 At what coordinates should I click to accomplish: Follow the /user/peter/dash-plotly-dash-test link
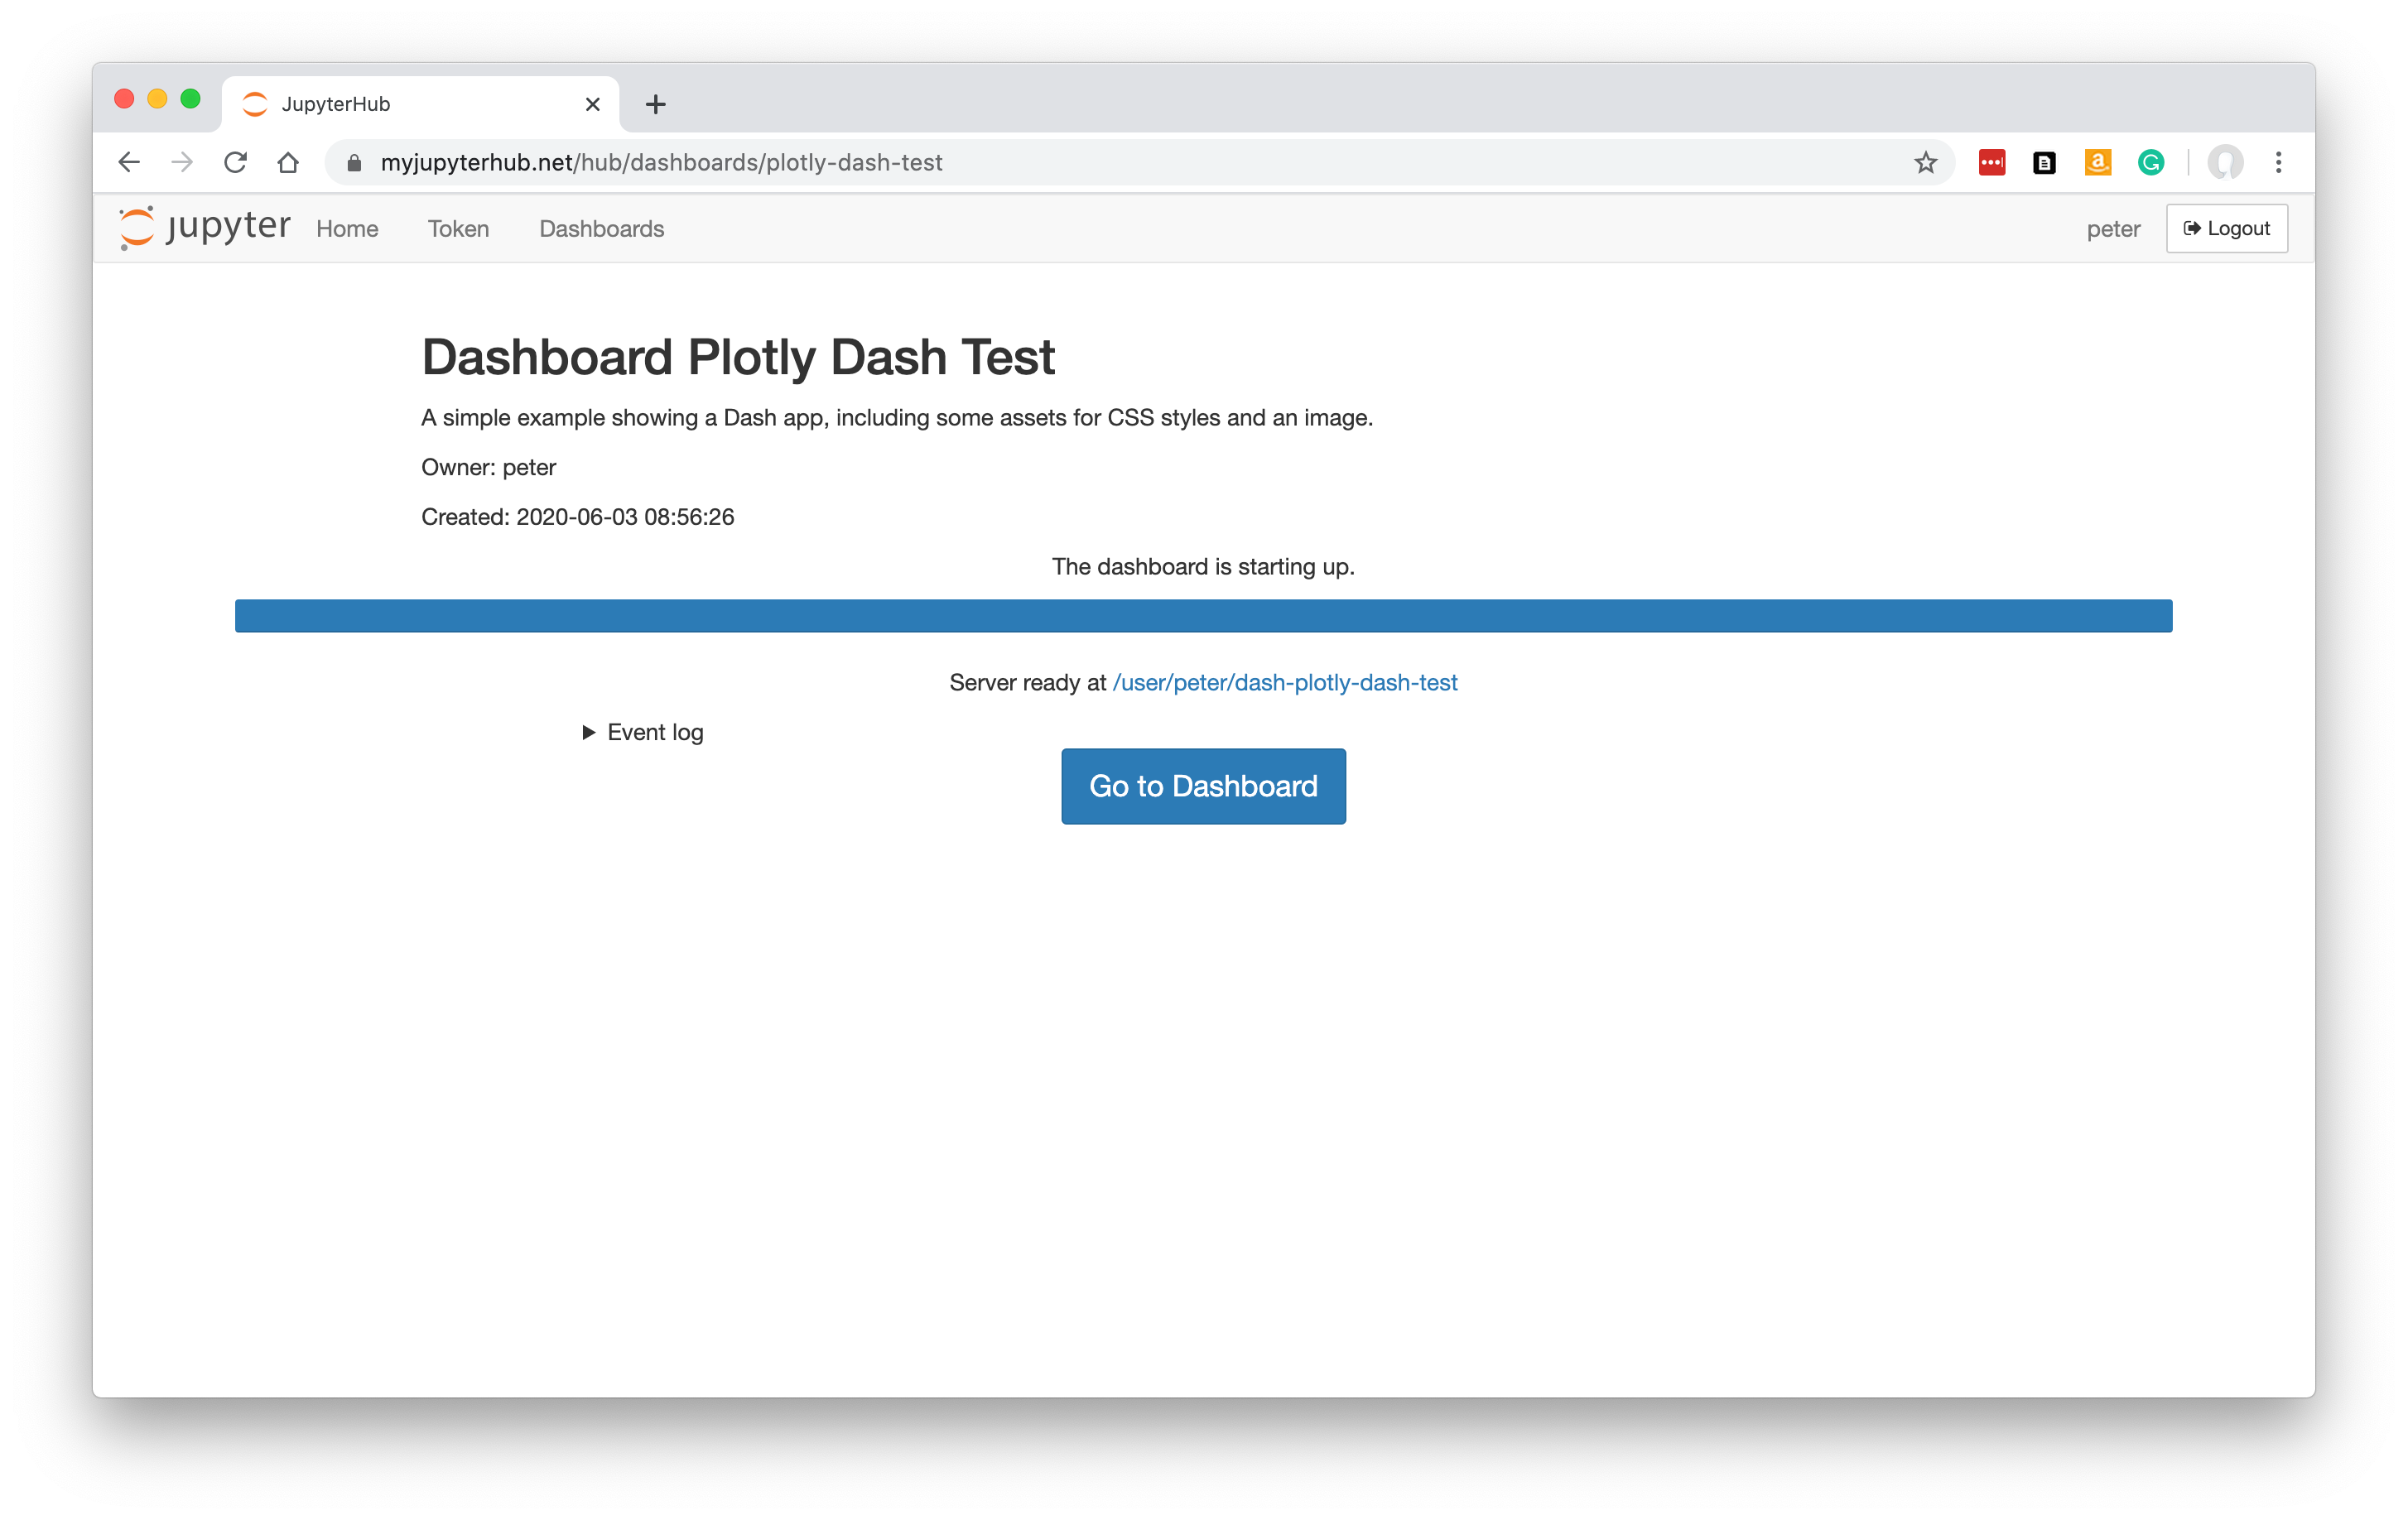1285,682
